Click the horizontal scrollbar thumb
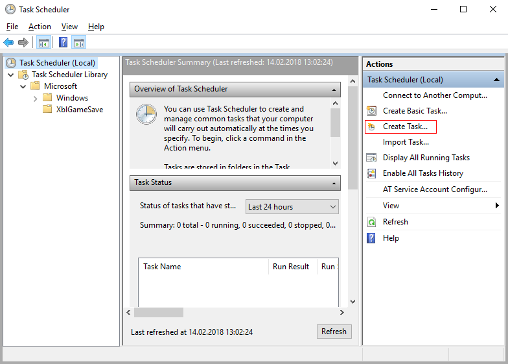 pyautogui.click(x=159, y=313)
